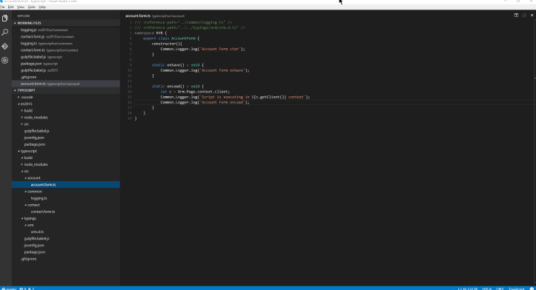Viewport: 536px width, 290px height.
Task: Click the 'namespace RYR' code line
Action: 150,33
